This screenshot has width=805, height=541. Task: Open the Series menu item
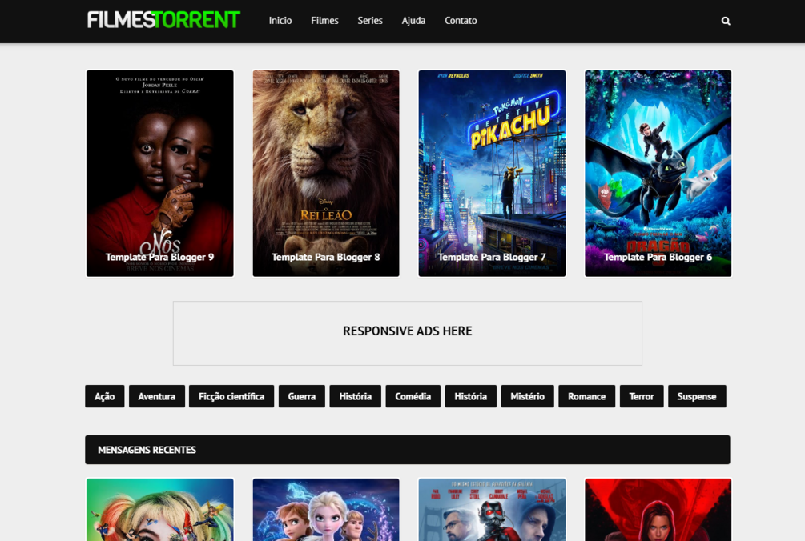pyautogui.click(x=370, y=21)
